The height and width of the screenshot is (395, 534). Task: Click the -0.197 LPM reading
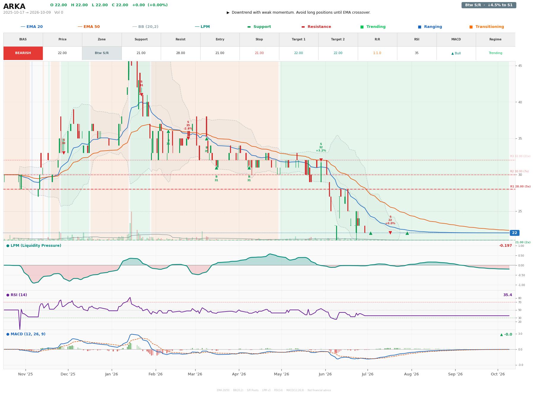coord(505,246)
